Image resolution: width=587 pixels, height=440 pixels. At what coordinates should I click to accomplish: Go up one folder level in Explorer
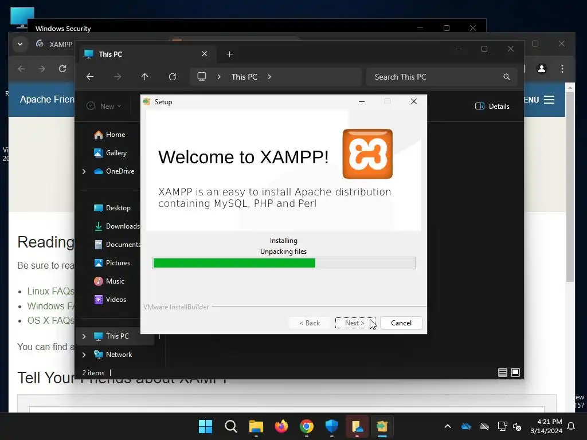click(145, 77)
